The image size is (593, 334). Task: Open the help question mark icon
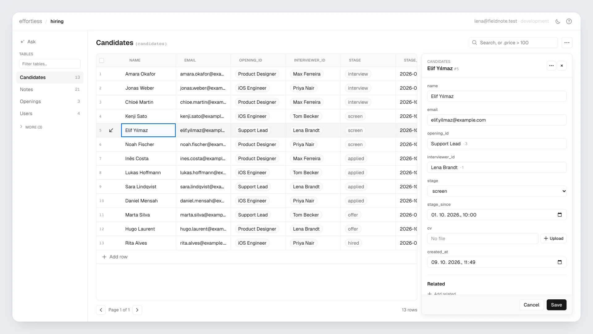pos(569,21)
